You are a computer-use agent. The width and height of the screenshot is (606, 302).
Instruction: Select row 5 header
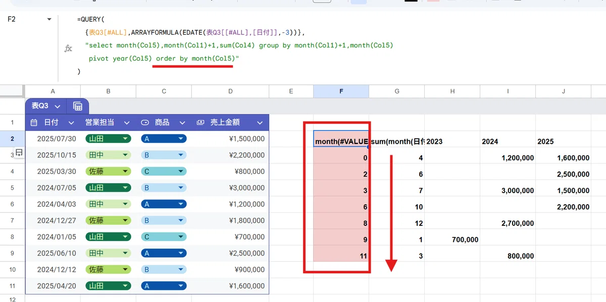click(12, 188)
